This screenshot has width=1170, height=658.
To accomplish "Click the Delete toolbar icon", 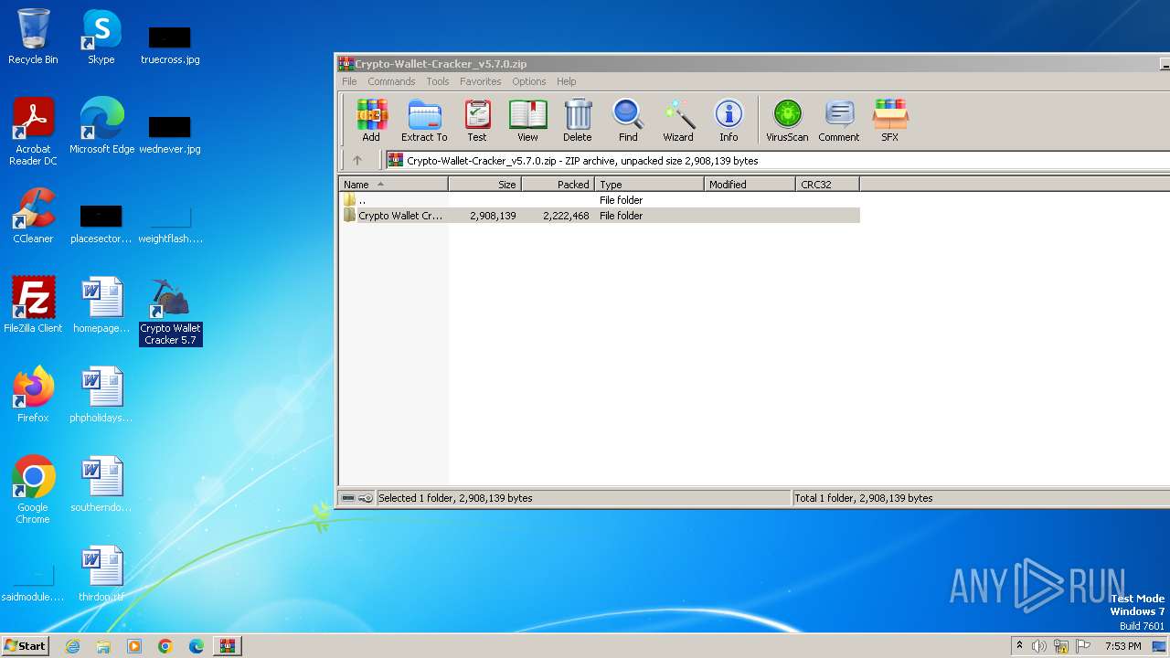I will pos(577,121).
